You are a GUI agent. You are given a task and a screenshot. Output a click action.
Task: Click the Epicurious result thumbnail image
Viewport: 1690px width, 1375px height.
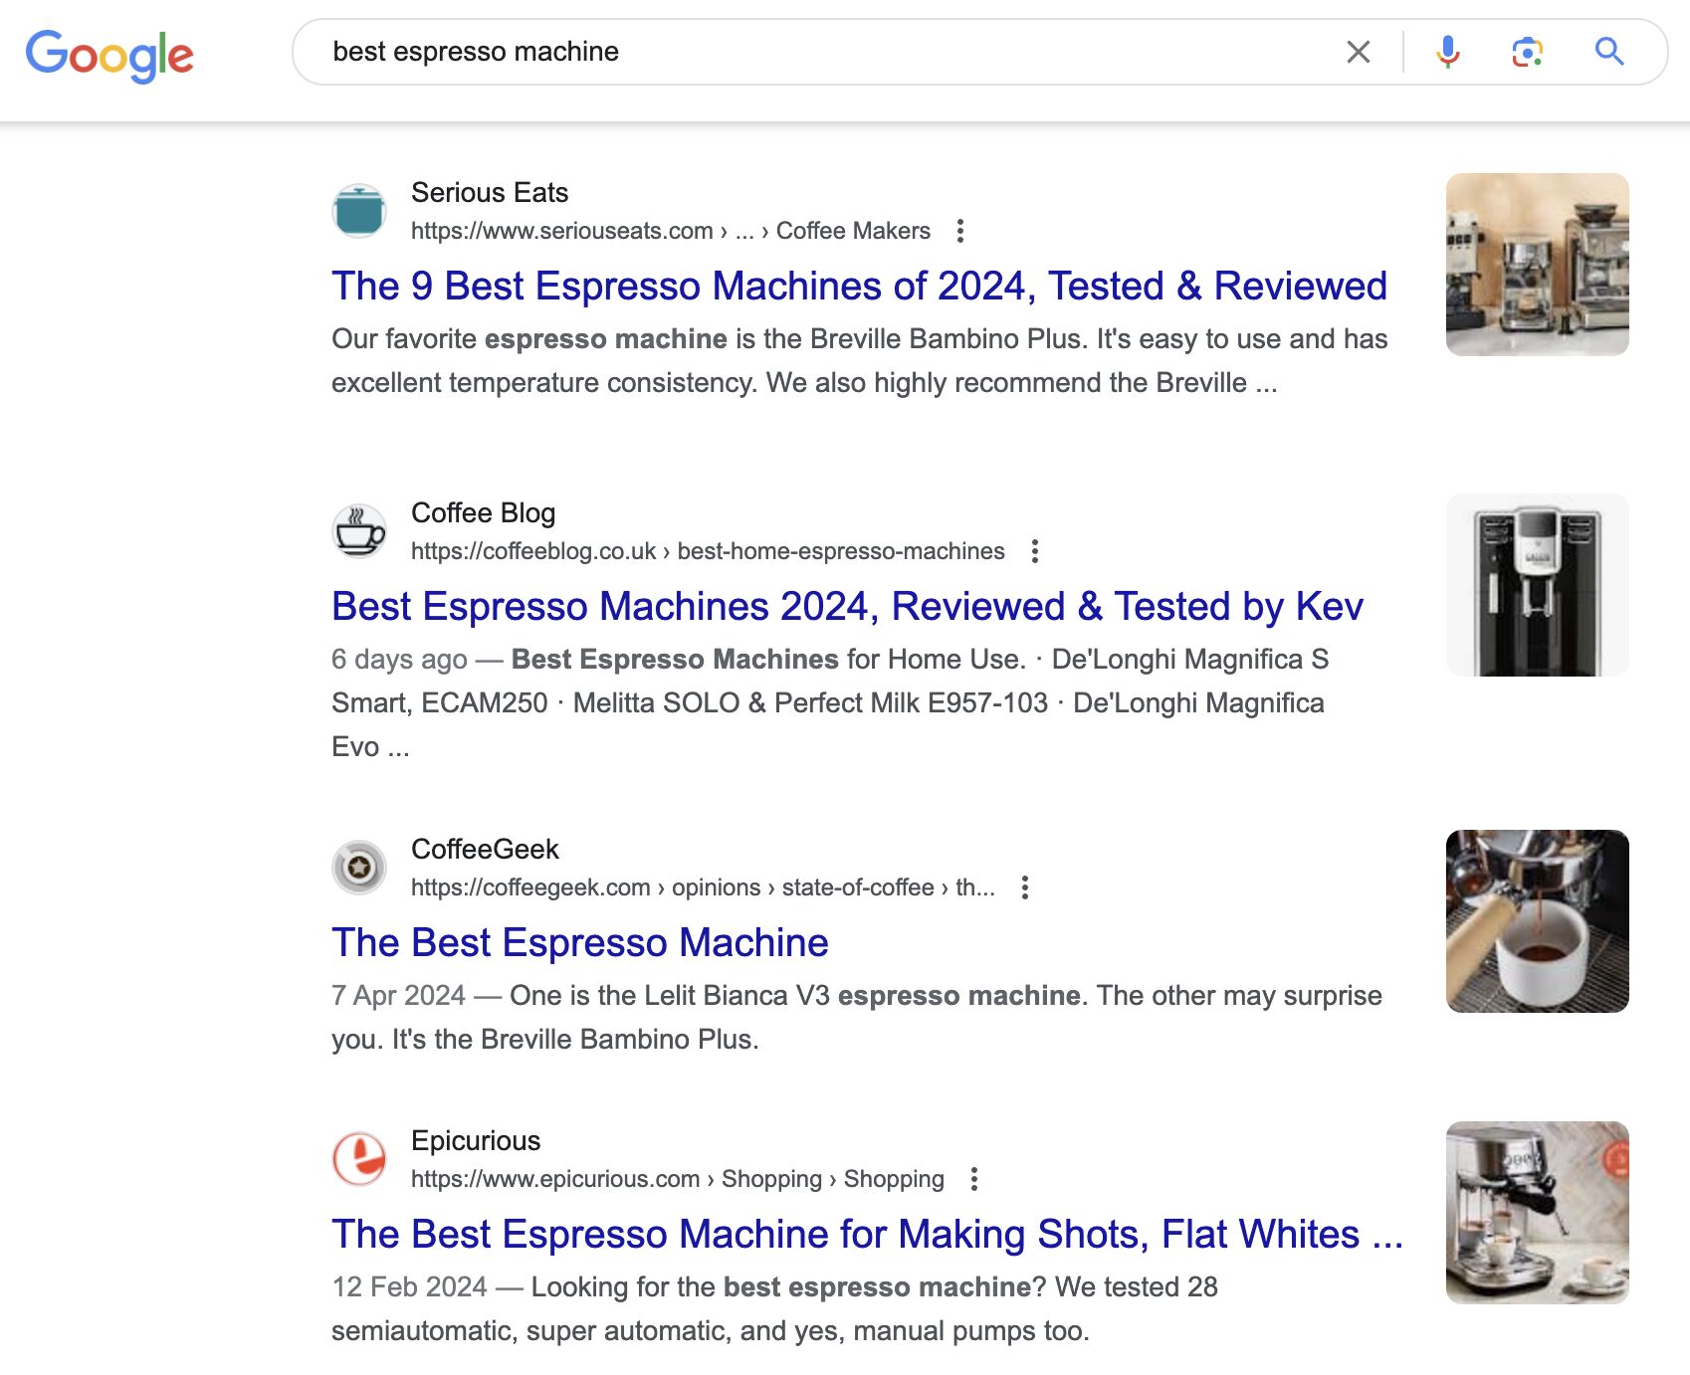click(x=1537, y=1211)
